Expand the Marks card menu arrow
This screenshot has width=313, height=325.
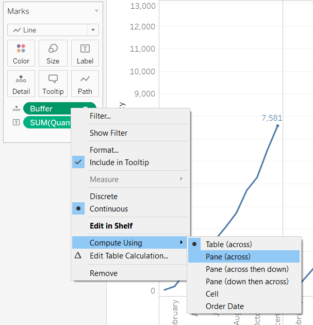[96, 11]
